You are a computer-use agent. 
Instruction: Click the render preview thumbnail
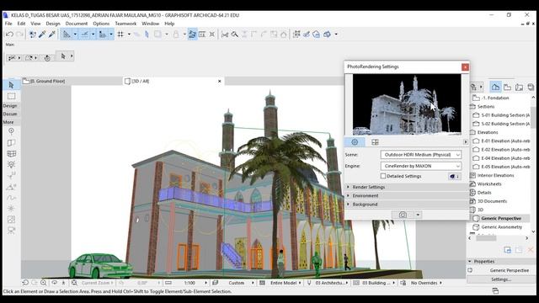[407, 104]
